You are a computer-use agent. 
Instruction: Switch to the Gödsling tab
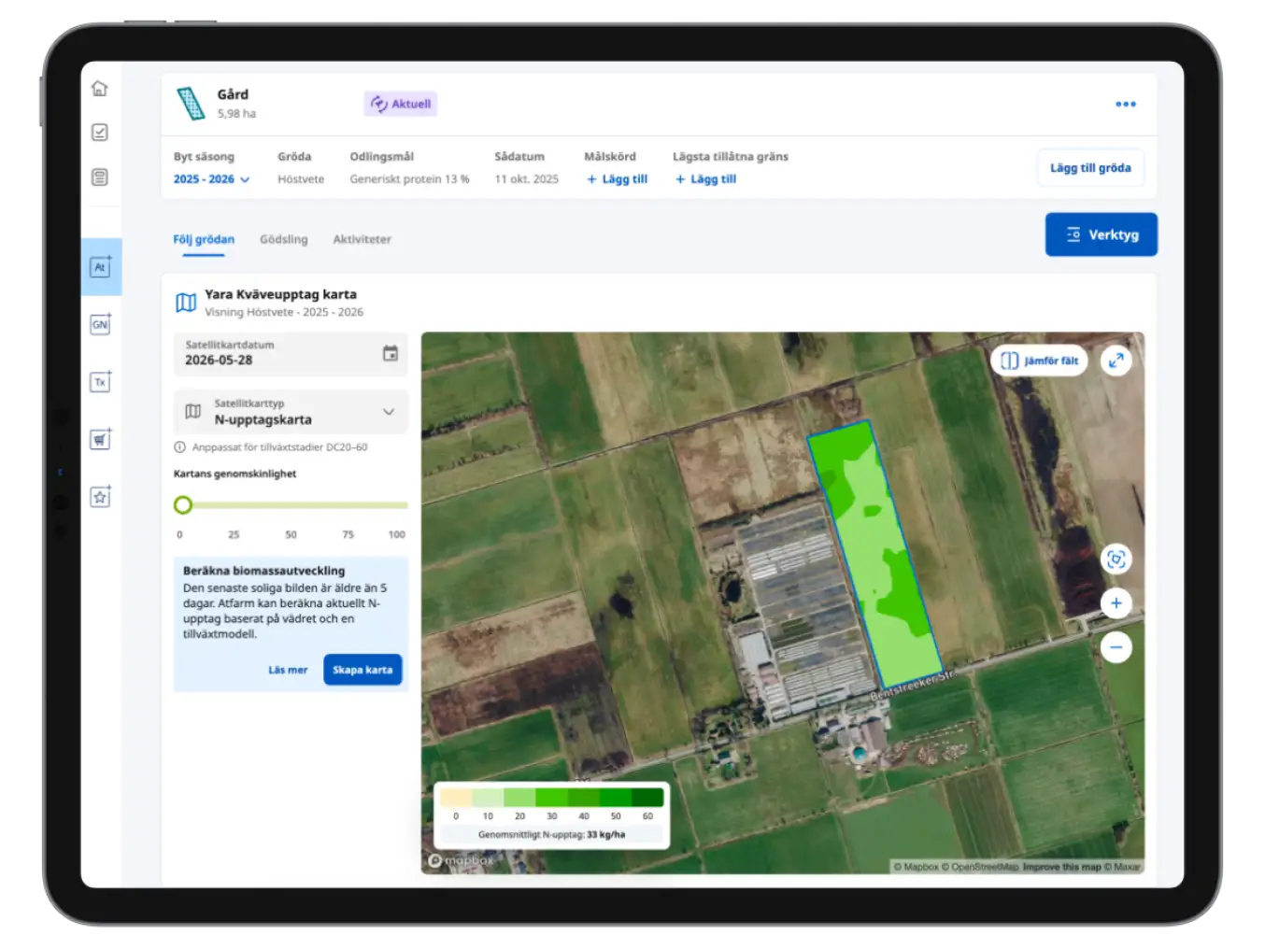[x=284, y=240]
